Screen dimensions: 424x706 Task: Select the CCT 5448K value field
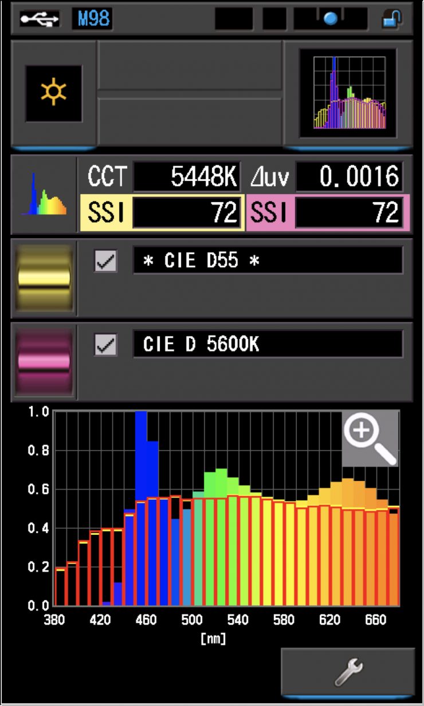click(x=186, y=177)
